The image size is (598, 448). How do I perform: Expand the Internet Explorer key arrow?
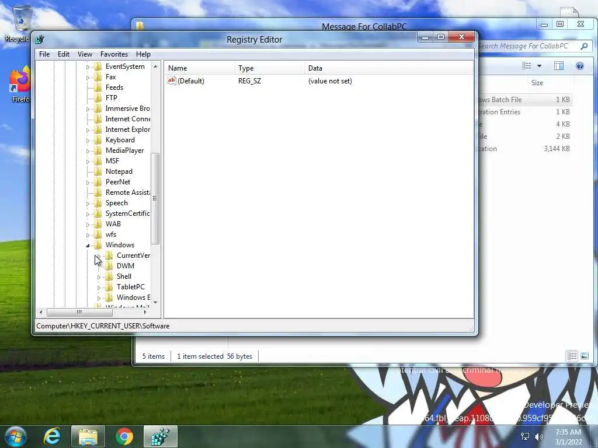[x=88, y=130]
